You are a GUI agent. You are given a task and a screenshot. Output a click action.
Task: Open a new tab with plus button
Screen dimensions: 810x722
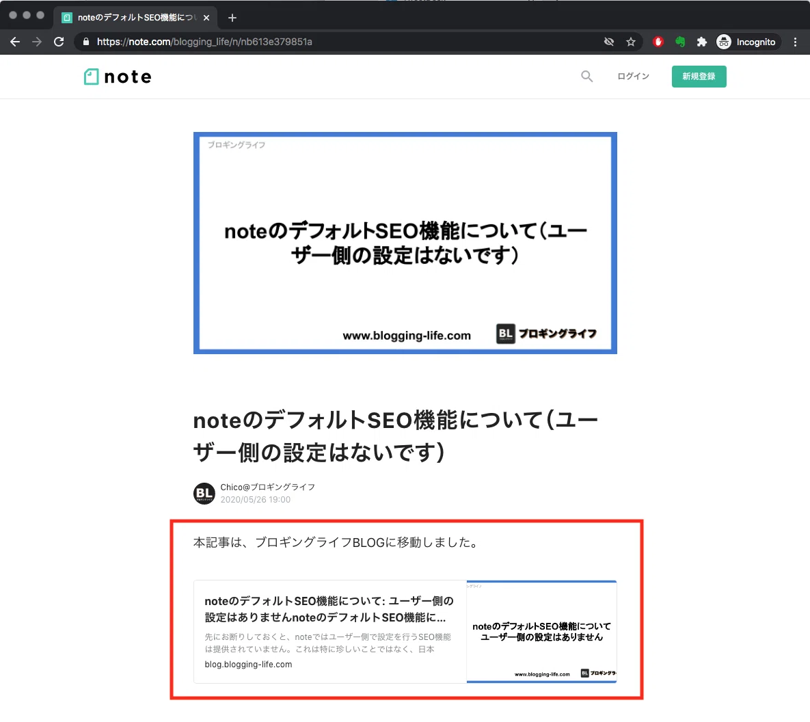[x=232, y=18]
